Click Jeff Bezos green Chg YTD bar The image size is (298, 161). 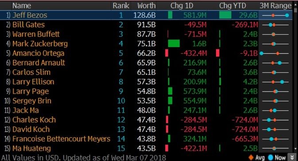point(225,15)
